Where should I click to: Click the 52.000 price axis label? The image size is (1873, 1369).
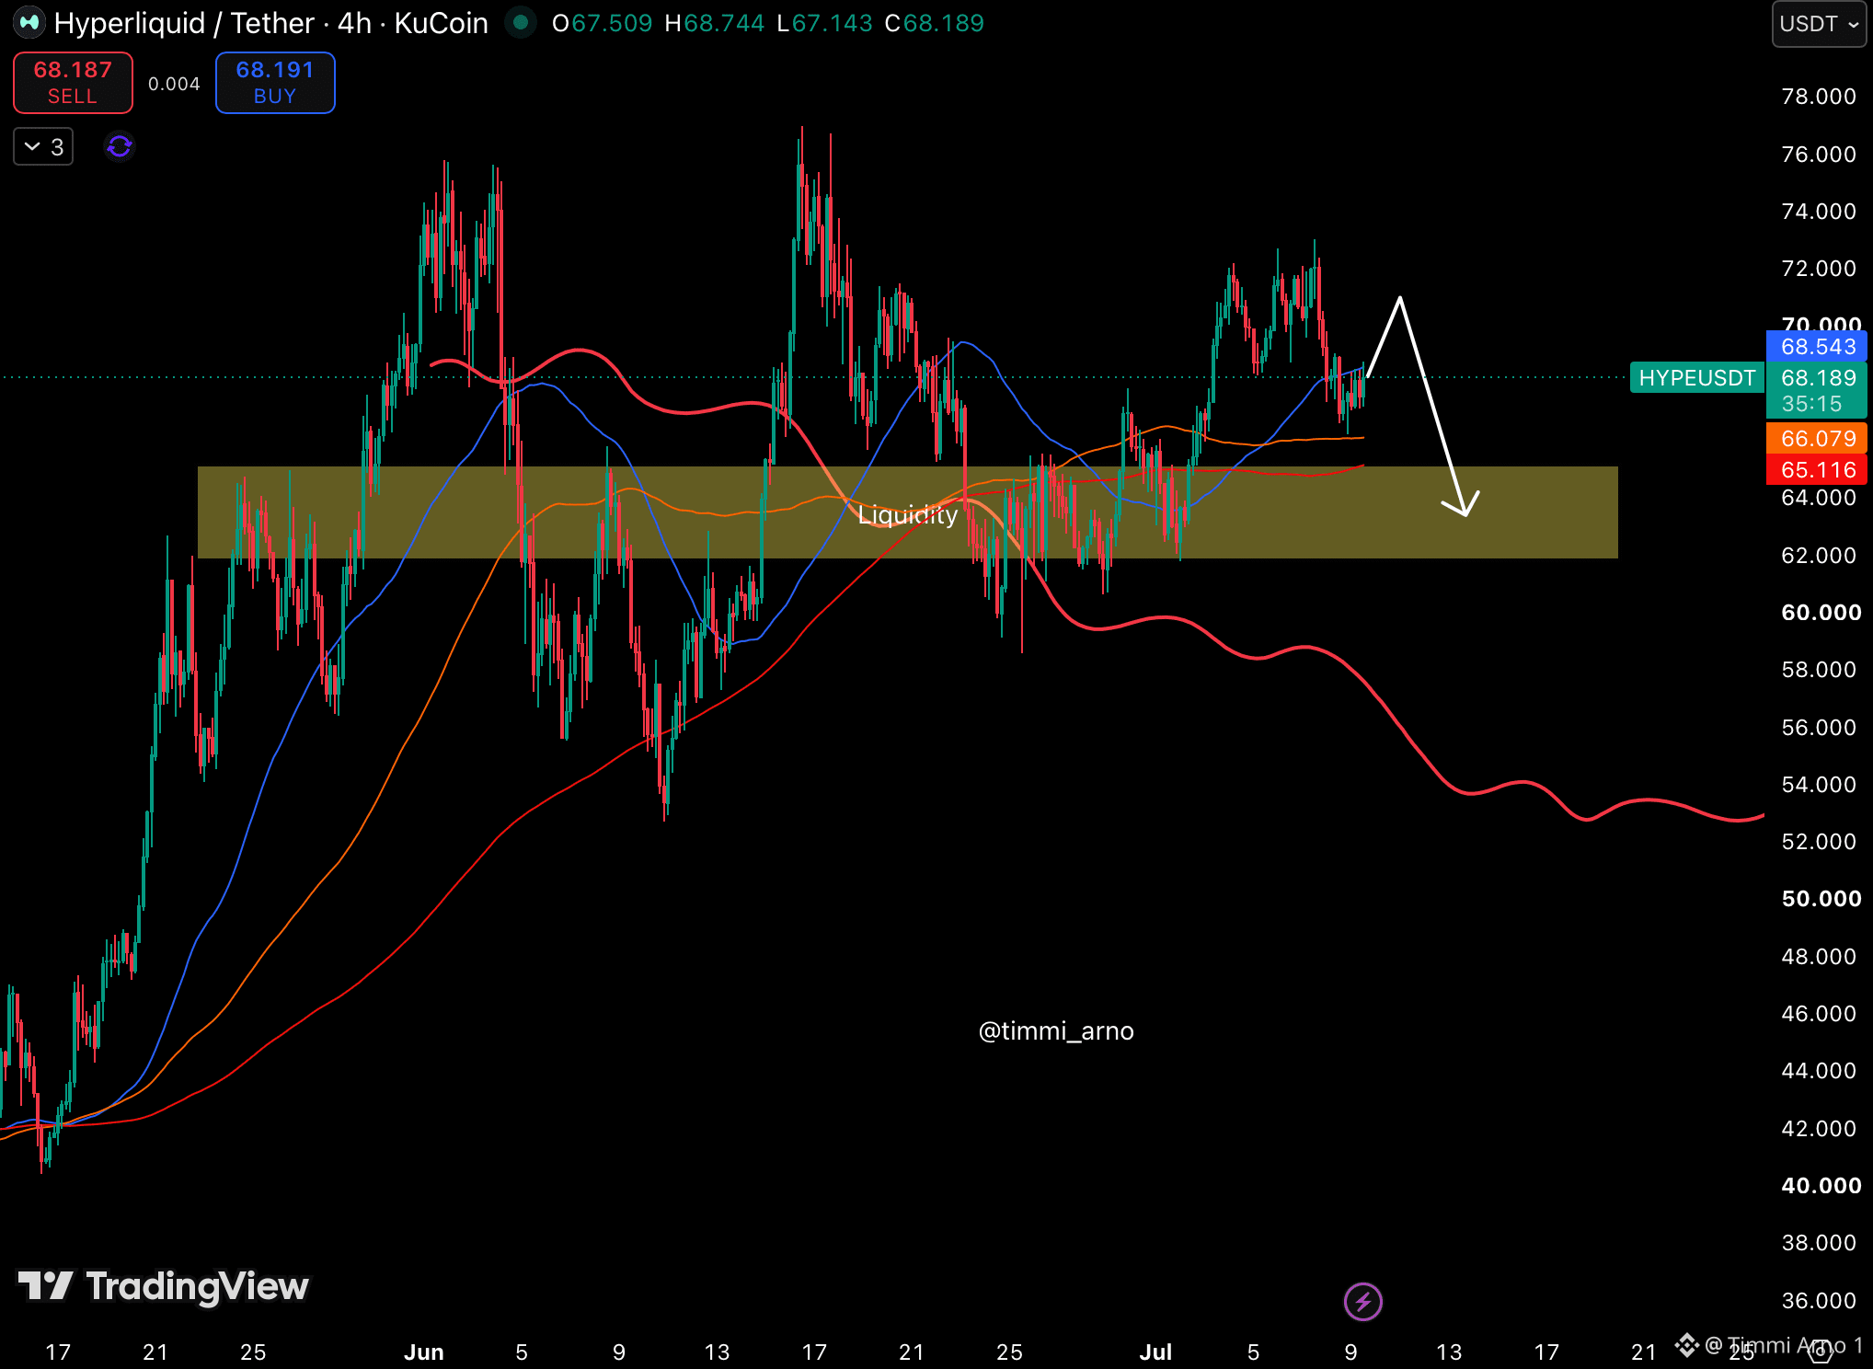point(1819,841)
